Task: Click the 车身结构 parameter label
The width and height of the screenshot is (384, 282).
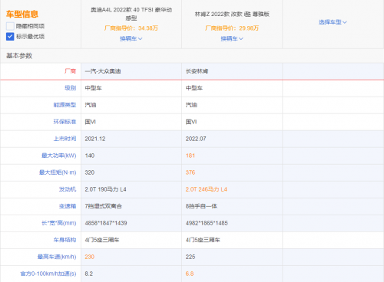Action: (65, 240)
